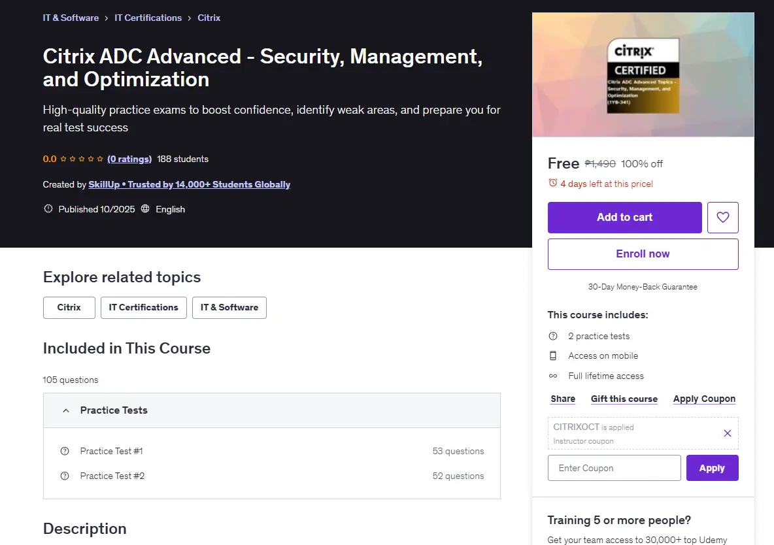774x545 pixels.
Task: Remove applied CITRIXOCT coupon with X icon
Action: coord(727,433)
